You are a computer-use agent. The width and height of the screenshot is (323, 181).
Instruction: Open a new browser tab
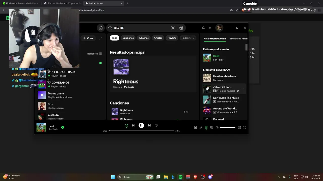click(x=127, y=3)
